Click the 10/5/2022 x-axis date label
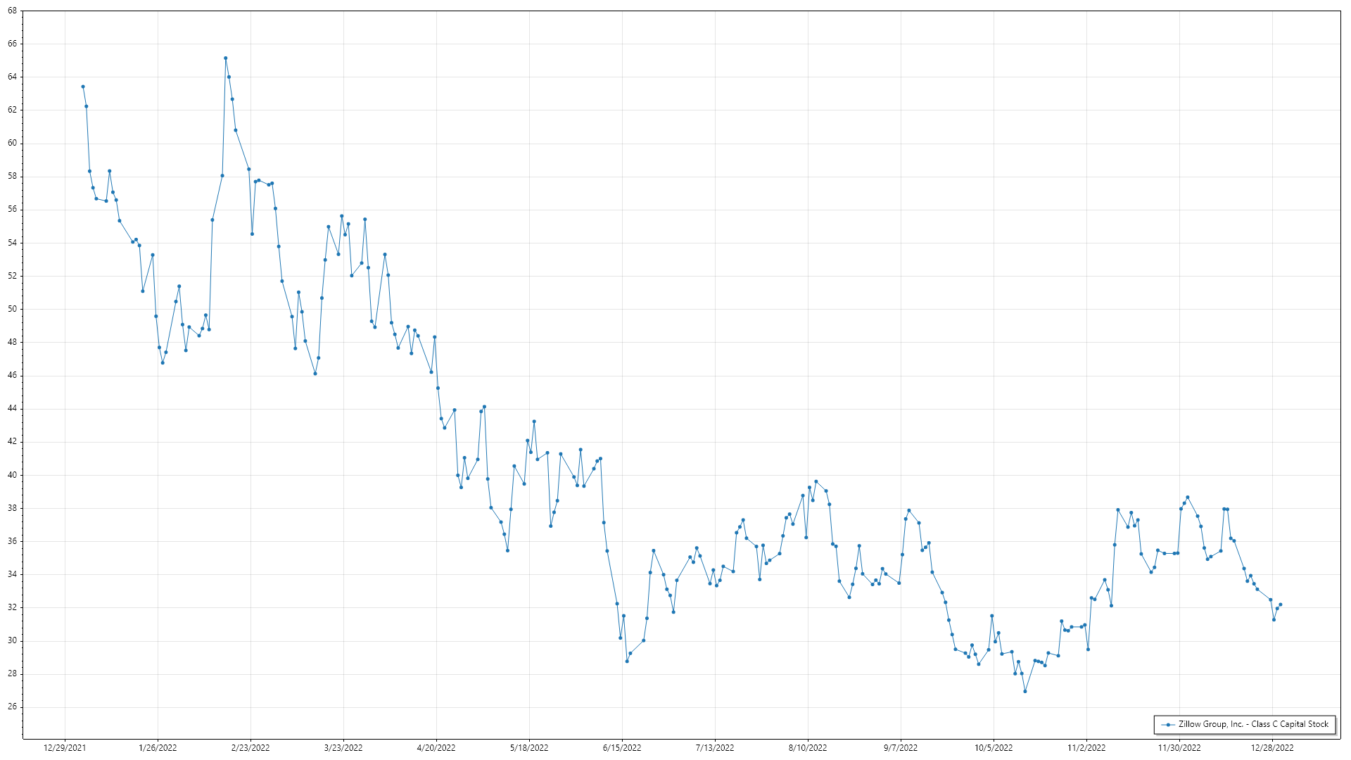This screenshot has height=760, width=1351. (x=994, y=748)
